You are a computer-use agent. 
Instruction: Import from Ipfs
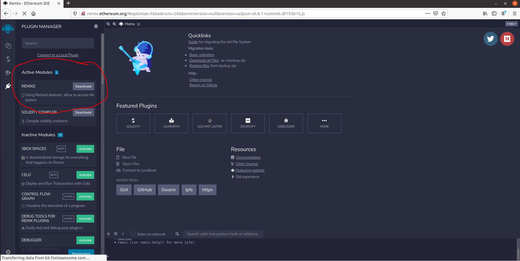(x=189, y=190)
